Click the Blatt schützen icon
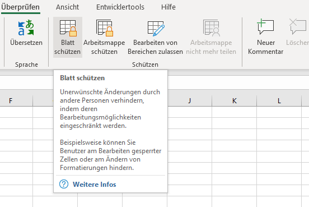Viewport: 309px width, 207px height. coord(68,28)
